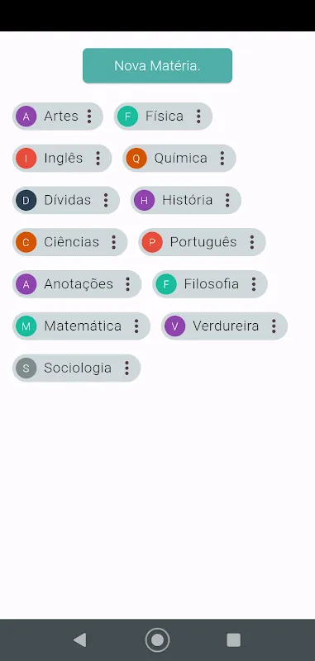Select the Verdureira subject label

(226, 326)
